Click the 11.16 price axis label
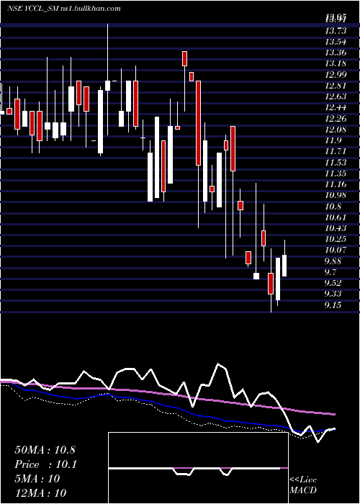 [x=336, y=184]
